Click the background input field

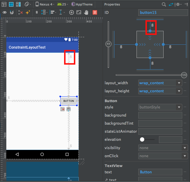point(160,115)
